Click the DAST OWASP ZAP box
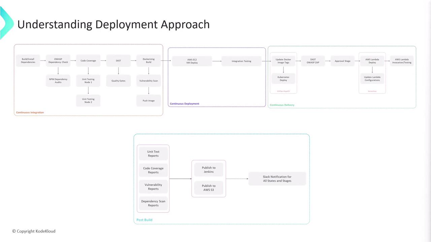 click(313, 61)
